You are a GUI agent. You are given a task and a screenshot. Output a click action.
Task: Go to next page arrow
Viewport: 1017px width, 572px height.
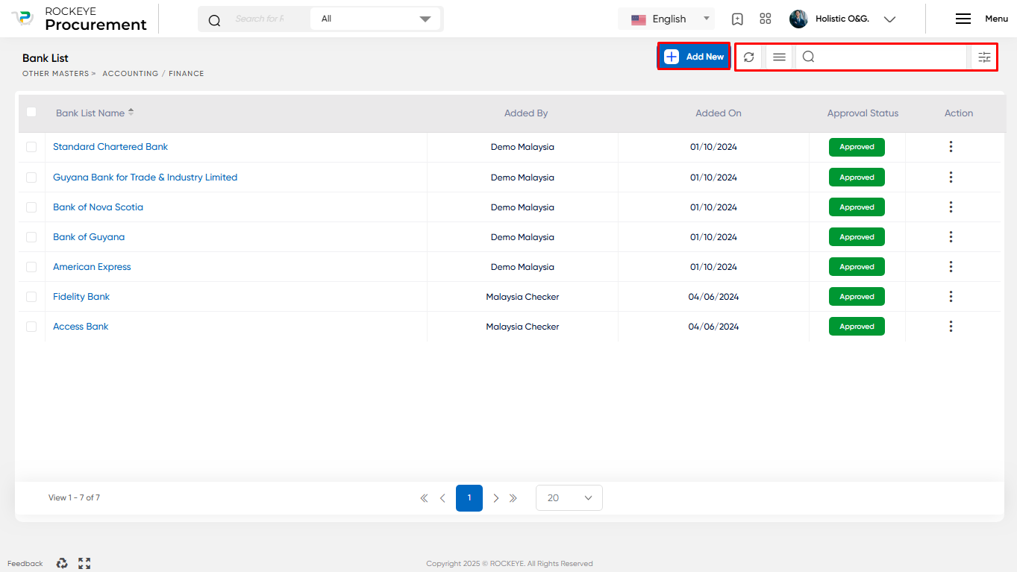point(496,498)
